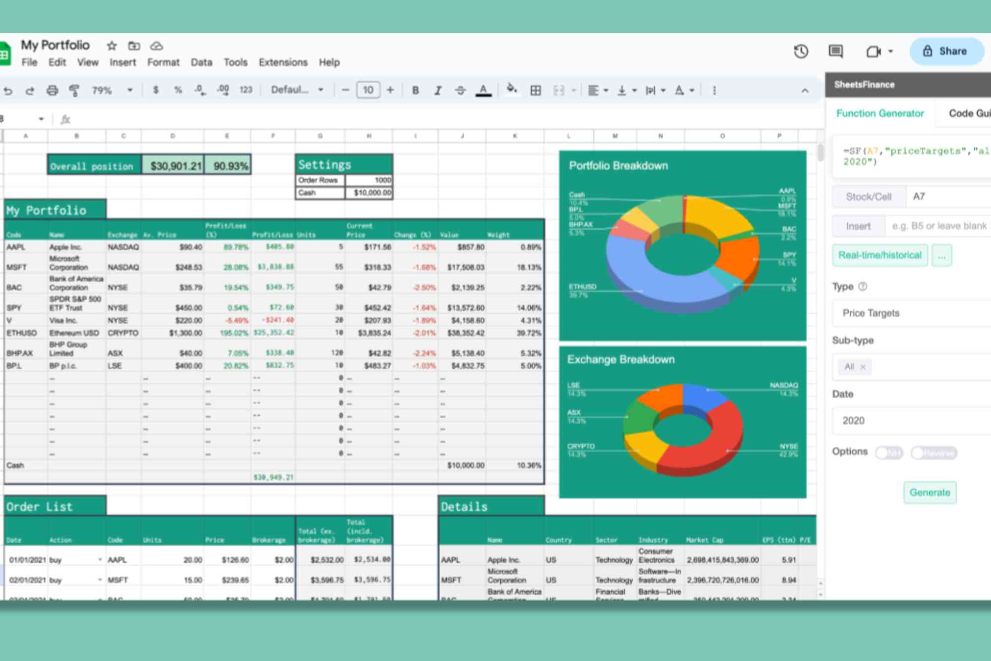Open the more formats 123 menu

pyautogui.click(x=246, y=90)
